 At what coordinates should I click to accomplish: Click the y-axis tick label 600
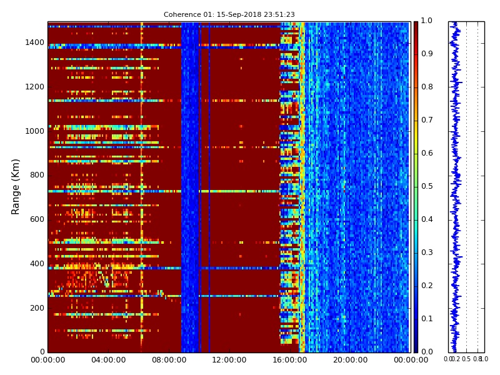(37, 219)
